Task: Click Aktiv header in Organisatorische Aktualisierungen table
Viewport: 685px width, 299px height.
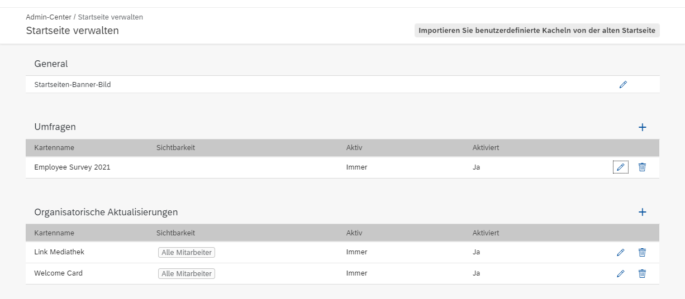Action: click(354, 233)
